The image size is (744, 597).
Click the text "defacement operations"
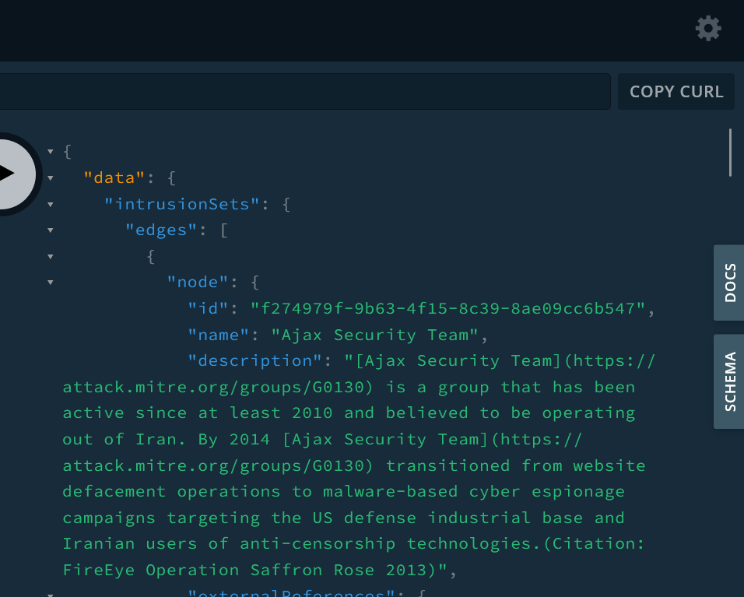coord(171,492)
